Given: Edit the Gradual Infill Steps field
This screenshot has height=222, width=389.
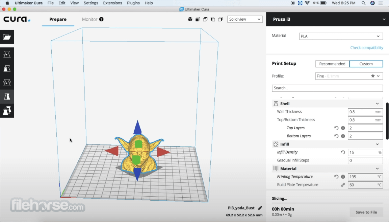Looking at the screenshot, I should pyautogui.click(x=365, y=160).
